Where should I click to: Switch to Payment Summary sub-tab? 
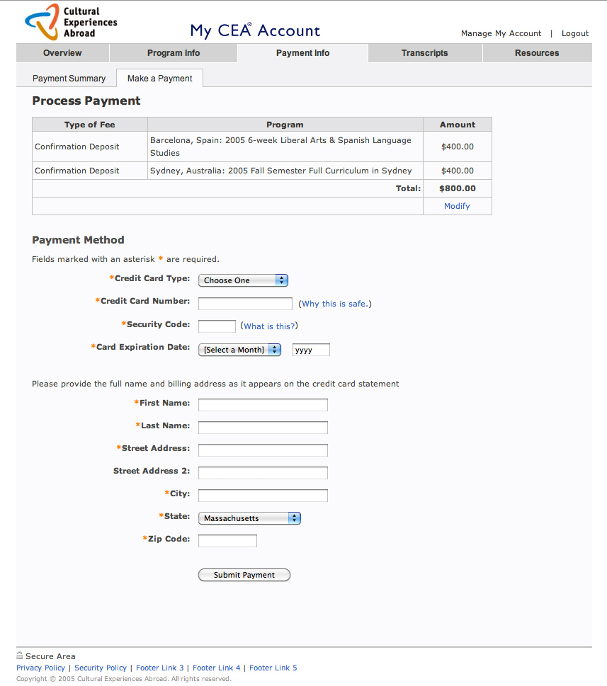click(x=69, y=79)
